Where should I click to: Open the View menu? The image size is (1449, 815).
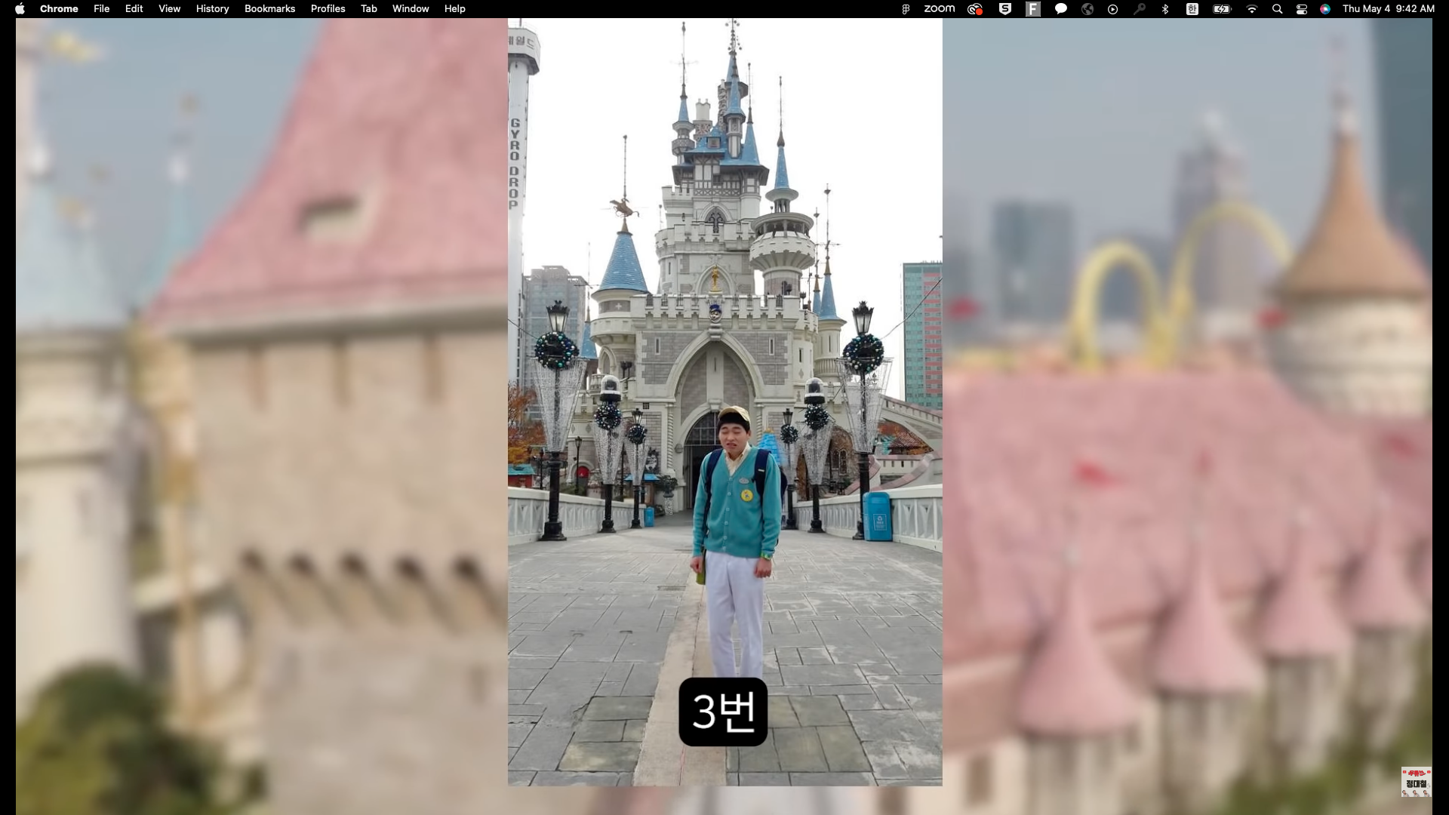point(169,8)
